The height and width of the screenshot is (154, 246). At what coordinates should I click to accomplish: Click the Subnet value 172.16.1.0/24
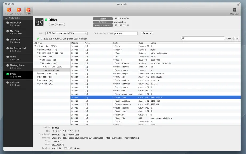(x=121, y=18)
